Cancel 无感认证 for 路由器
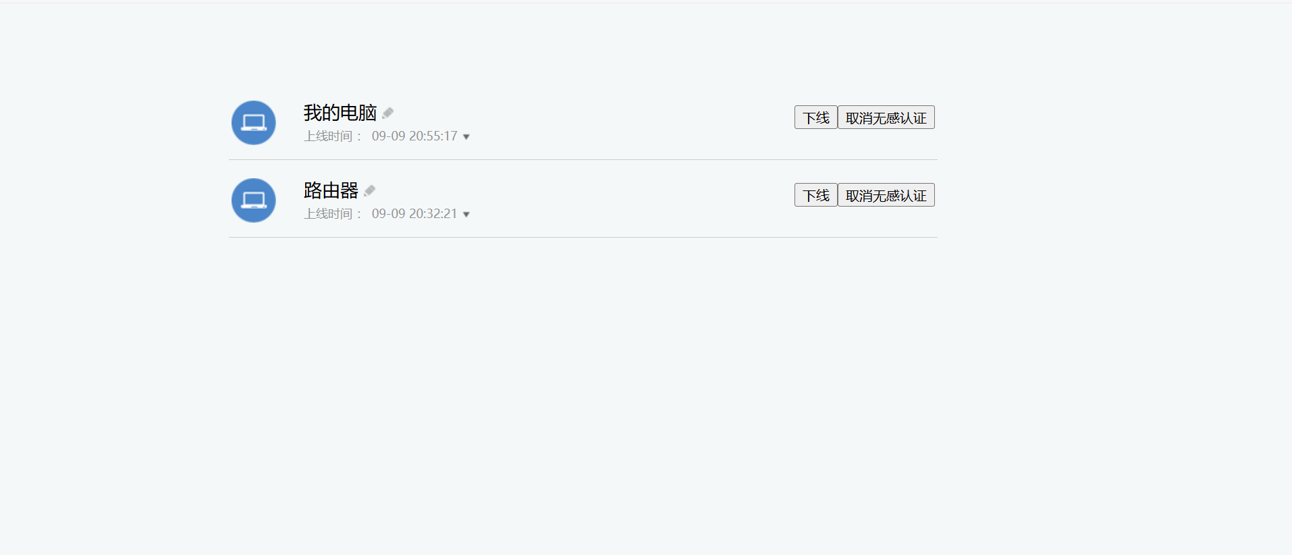Viewport: 1292px width, 555px height. point(886,195)
